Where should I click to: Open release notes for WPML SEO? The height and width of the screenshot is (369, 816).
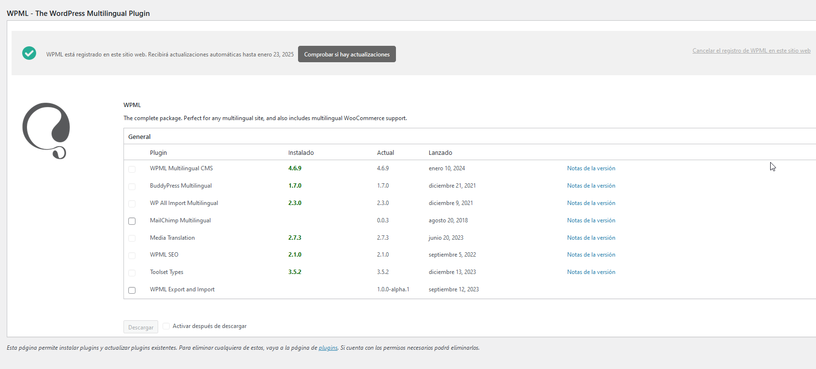click(x=591, y=255)
